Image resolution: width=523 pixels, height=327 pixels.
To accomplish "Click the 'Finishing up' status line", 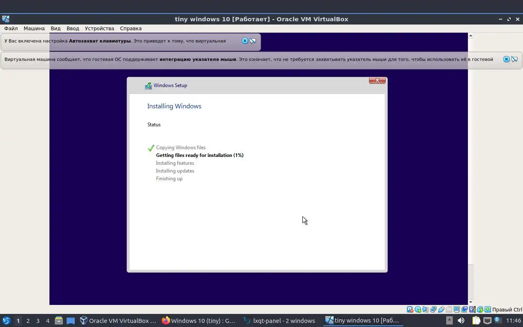I will (x=169, y=179).
